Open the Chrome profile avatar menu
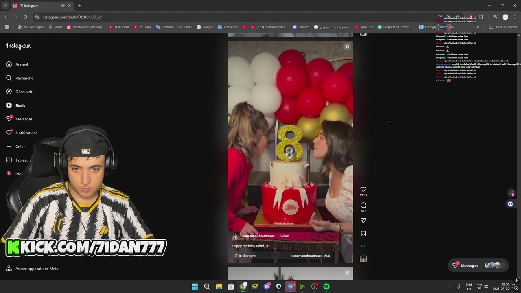Image resolution: width=521 pixels, height=293 pixels. pyautogui.click(x=505, y=17)
